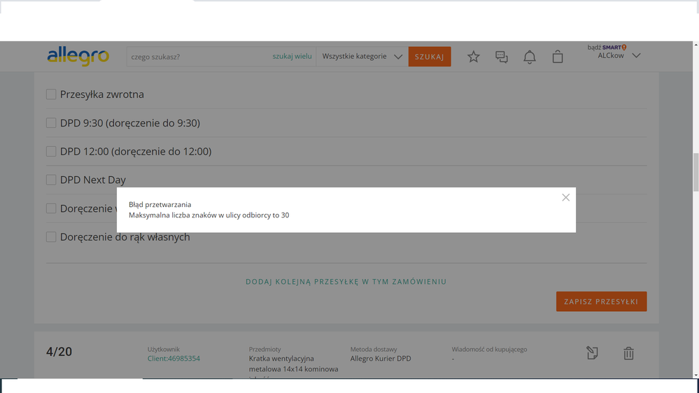699x393 pixels.
Task: Open notifications bell icon
Action: (x=530, y=57)
